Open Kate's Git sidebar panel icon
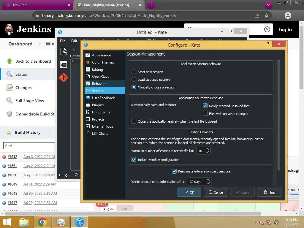The height and width of the screenshot is (228, 304). (64, 77)
